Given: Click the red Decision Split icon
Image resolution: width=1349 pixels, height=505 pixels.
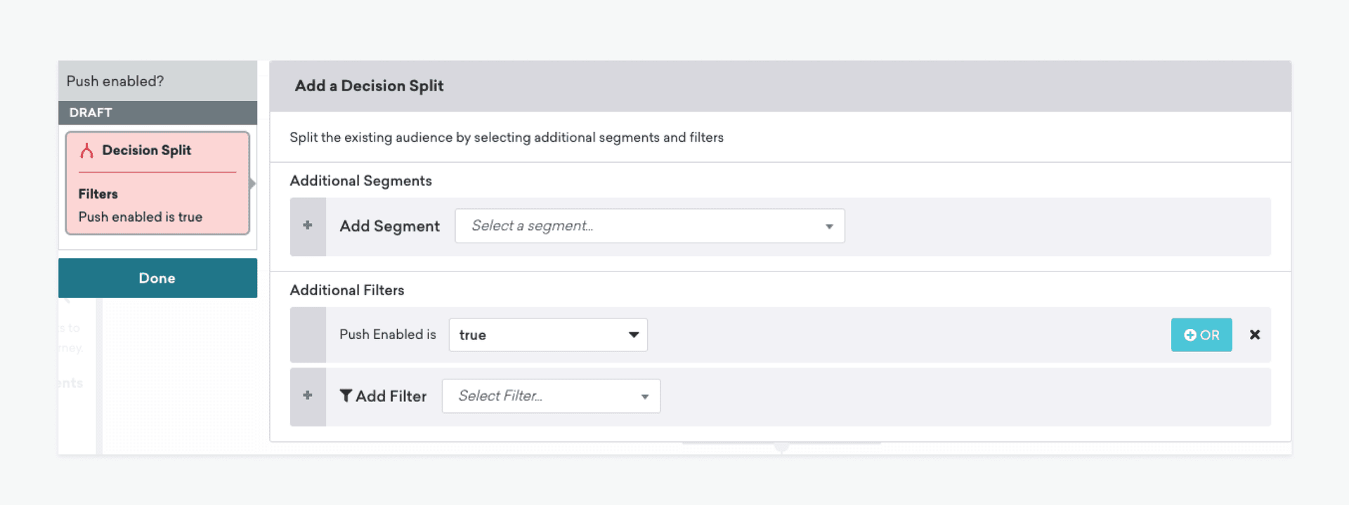Looking at the screenshot, I should pos(86,151).
